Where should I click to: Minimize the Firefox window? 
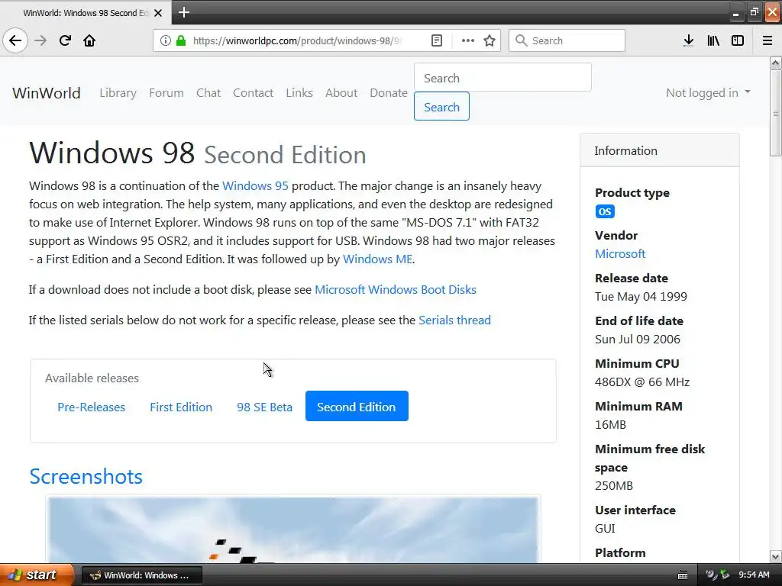(x=735, y=12)
